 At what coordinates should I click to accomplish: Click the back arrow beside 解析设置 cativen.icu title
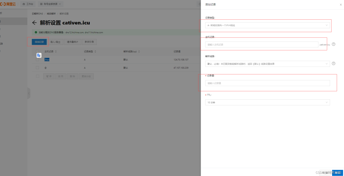(x=34, y=23)
